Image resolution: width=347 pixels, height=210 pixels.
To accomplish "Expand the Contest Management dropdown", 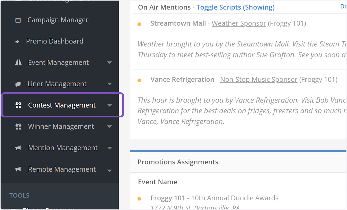I will 110,106.
